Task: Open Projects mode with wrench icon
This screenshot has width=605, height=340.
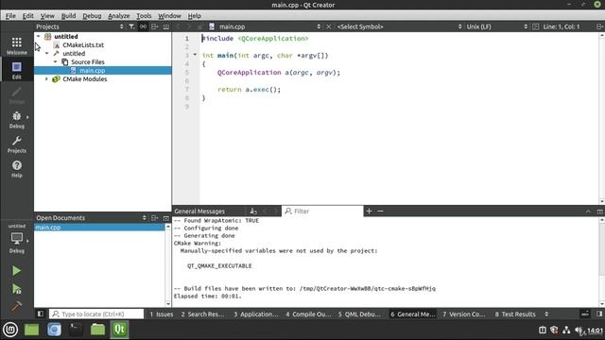Action: 17,144
